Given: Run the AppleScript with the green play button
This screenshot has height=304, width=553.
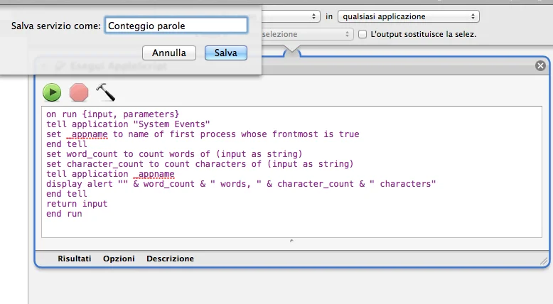Looking at the screenshot, I should coord(52,92).
